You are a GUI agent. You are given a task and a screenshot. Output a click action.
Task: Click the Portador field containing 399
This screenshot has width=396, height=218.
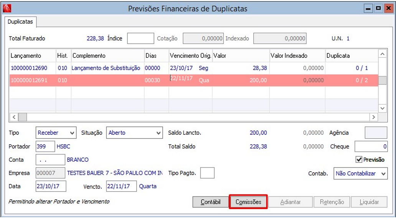[x=45, y=146]
